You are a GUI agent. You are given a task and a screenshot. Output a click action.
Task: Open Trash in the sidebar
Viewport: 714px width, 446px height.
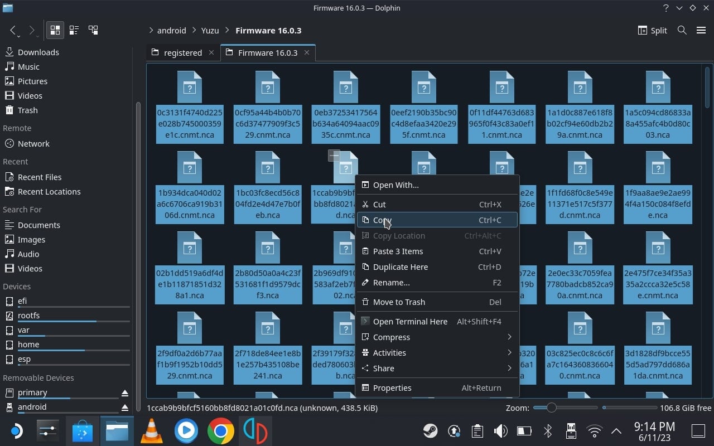click(x=27, y=110)
